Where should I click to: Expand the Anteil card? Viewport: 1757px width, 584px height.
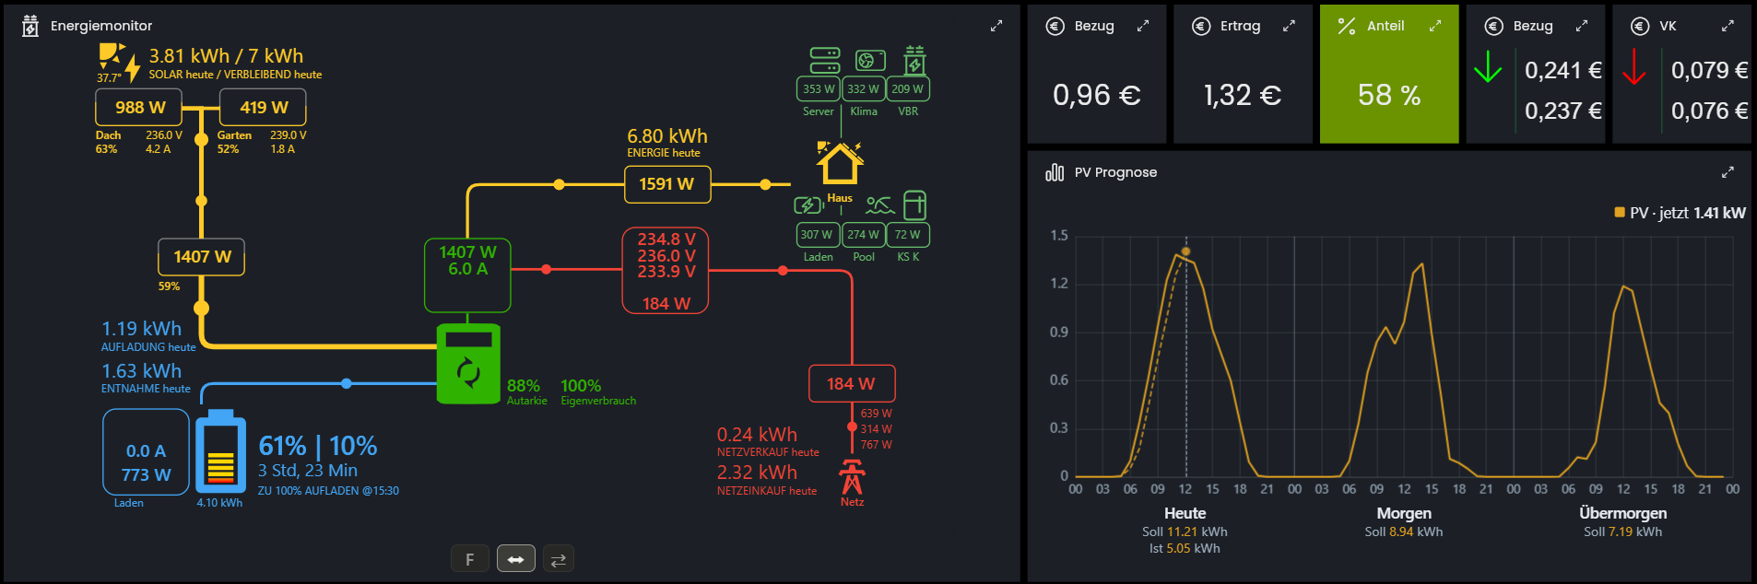1435,26
